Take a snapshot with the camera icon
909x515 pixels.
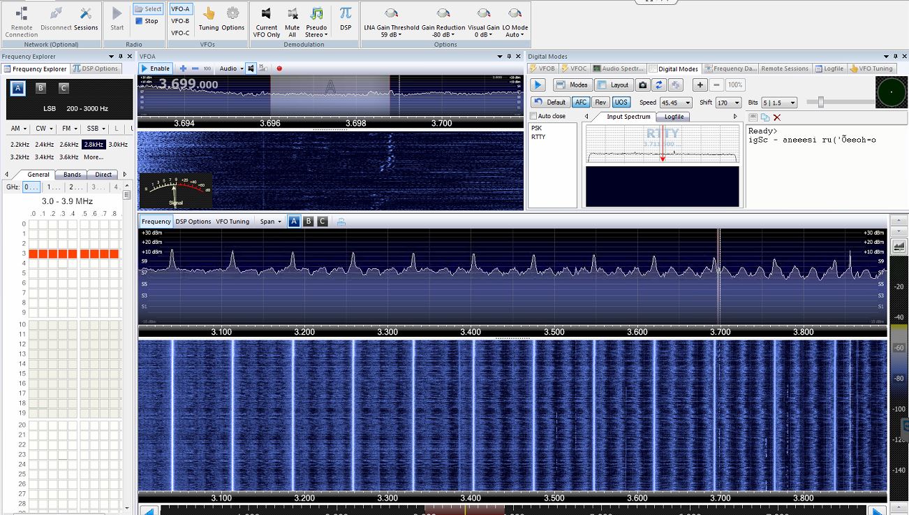pyautogui.click(x=642, y=85)
